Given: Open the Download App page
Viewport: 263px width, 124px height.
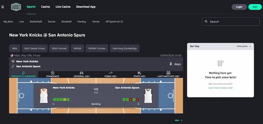Looking at the screenshot, I should click(x=86, y=7).
